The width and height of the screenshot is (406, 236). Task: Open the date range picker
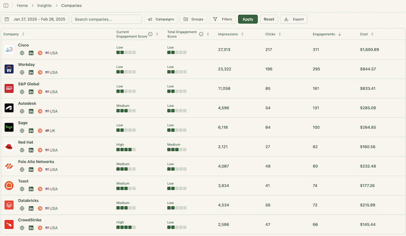coord(35,19)
